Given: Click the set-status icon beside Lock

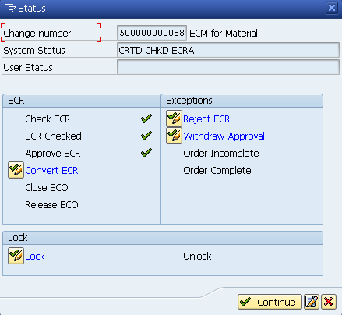Looking at the screenshot, I should (16, 256).
